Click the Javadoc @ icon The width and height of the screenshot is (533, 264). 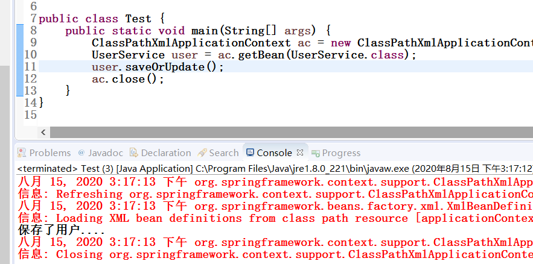pos(81,152)
